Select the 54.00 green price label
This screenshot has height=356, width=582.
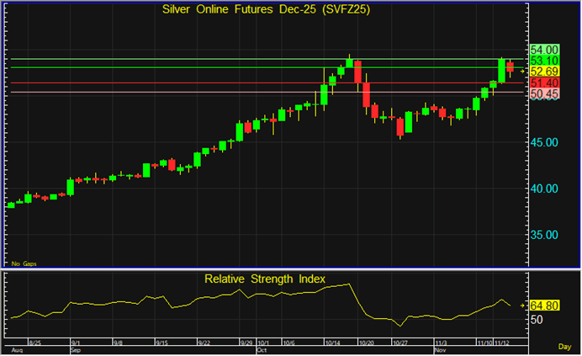[544, 50]
